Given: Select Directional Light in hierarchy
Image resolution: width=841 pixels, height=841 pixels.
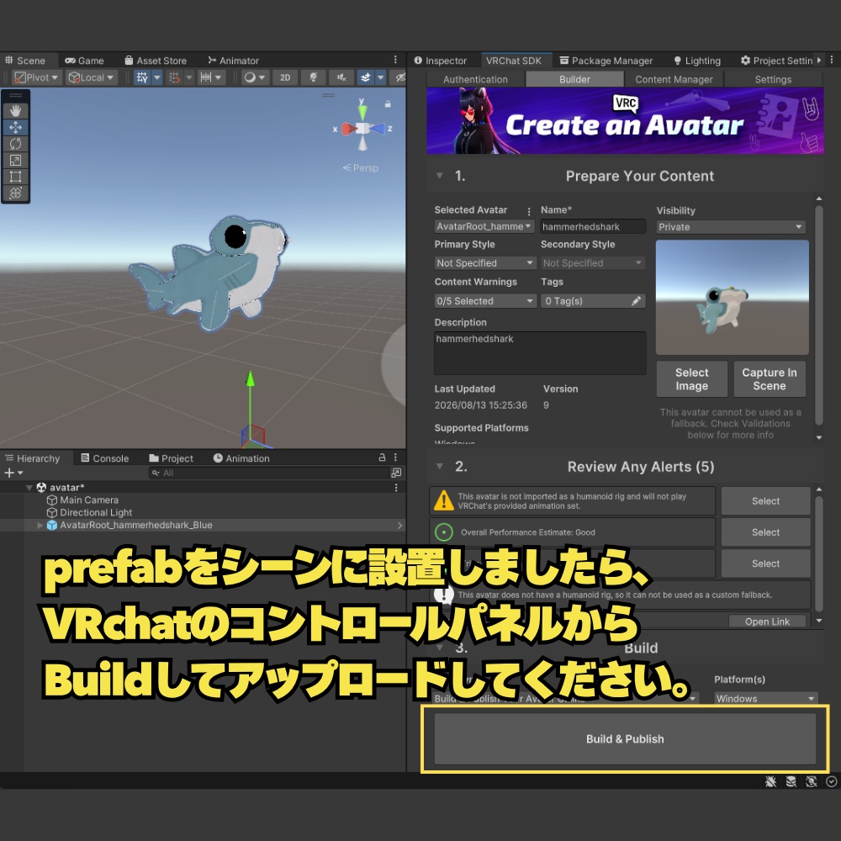Looking at the screenshot, I should pos(96,512).
